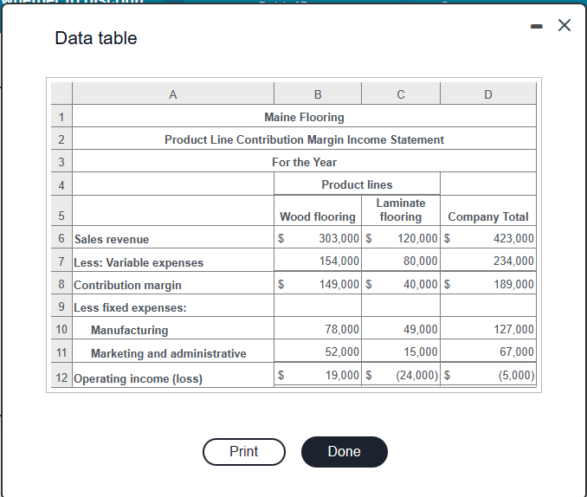
Task: Select Less: Variable expenses label
Action: (x=139, y=262)
